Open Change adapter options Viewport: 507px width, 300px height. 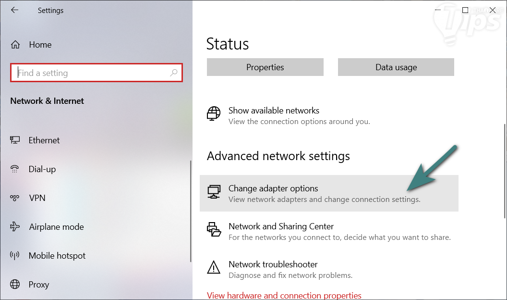(x=273, y=188)
